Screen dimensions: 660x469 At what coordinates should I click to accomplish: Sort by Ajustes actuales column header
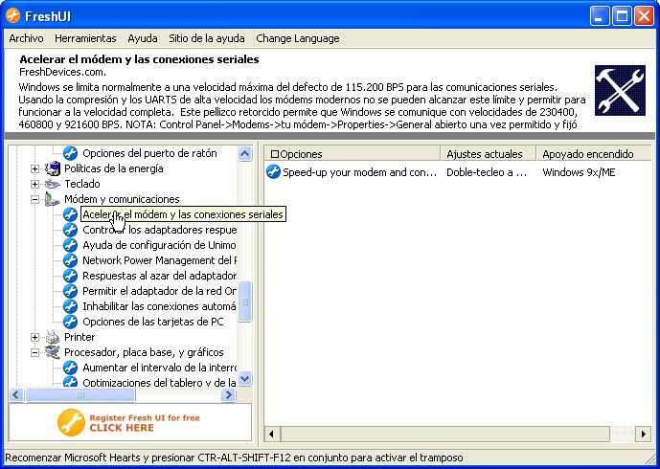[x=489, y=154]
